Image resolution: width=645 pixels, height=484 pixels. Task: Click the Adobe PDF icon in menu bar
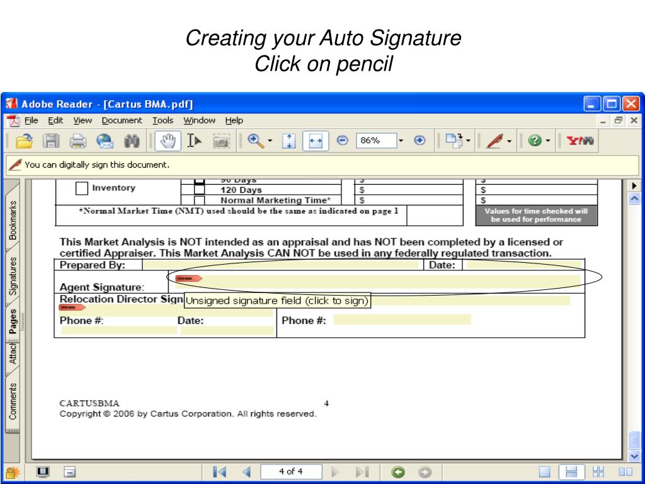pos(13,121)
